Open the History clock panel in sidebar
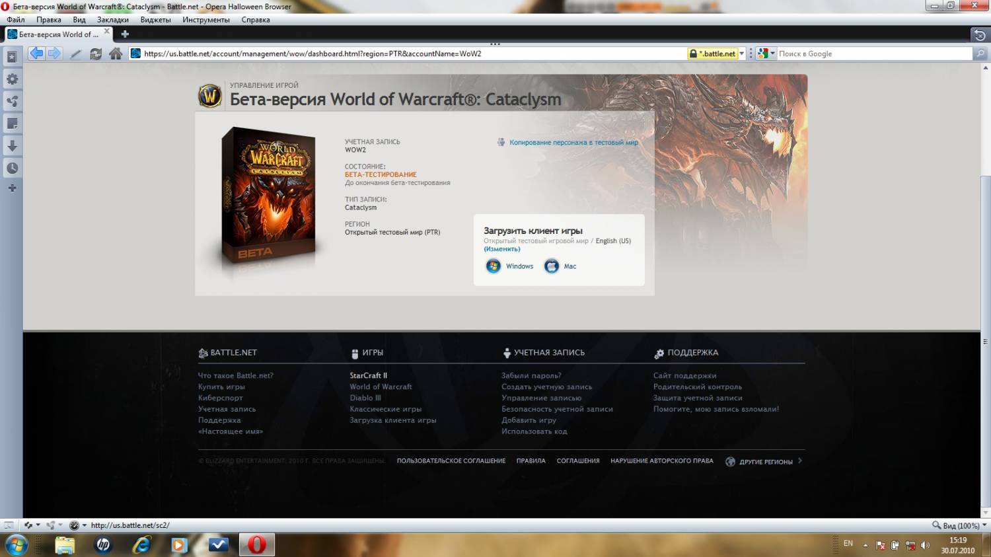The width and height of the screenshot is (991, 557). (x=12, y=168)
